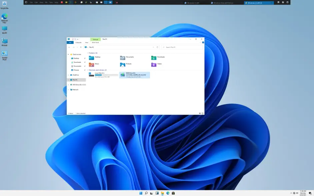Image resolution: width=314 pixels, height=196 pixels.
Task: Click the File Explorer taskbar icon
Action: click(x=162, y=193)
